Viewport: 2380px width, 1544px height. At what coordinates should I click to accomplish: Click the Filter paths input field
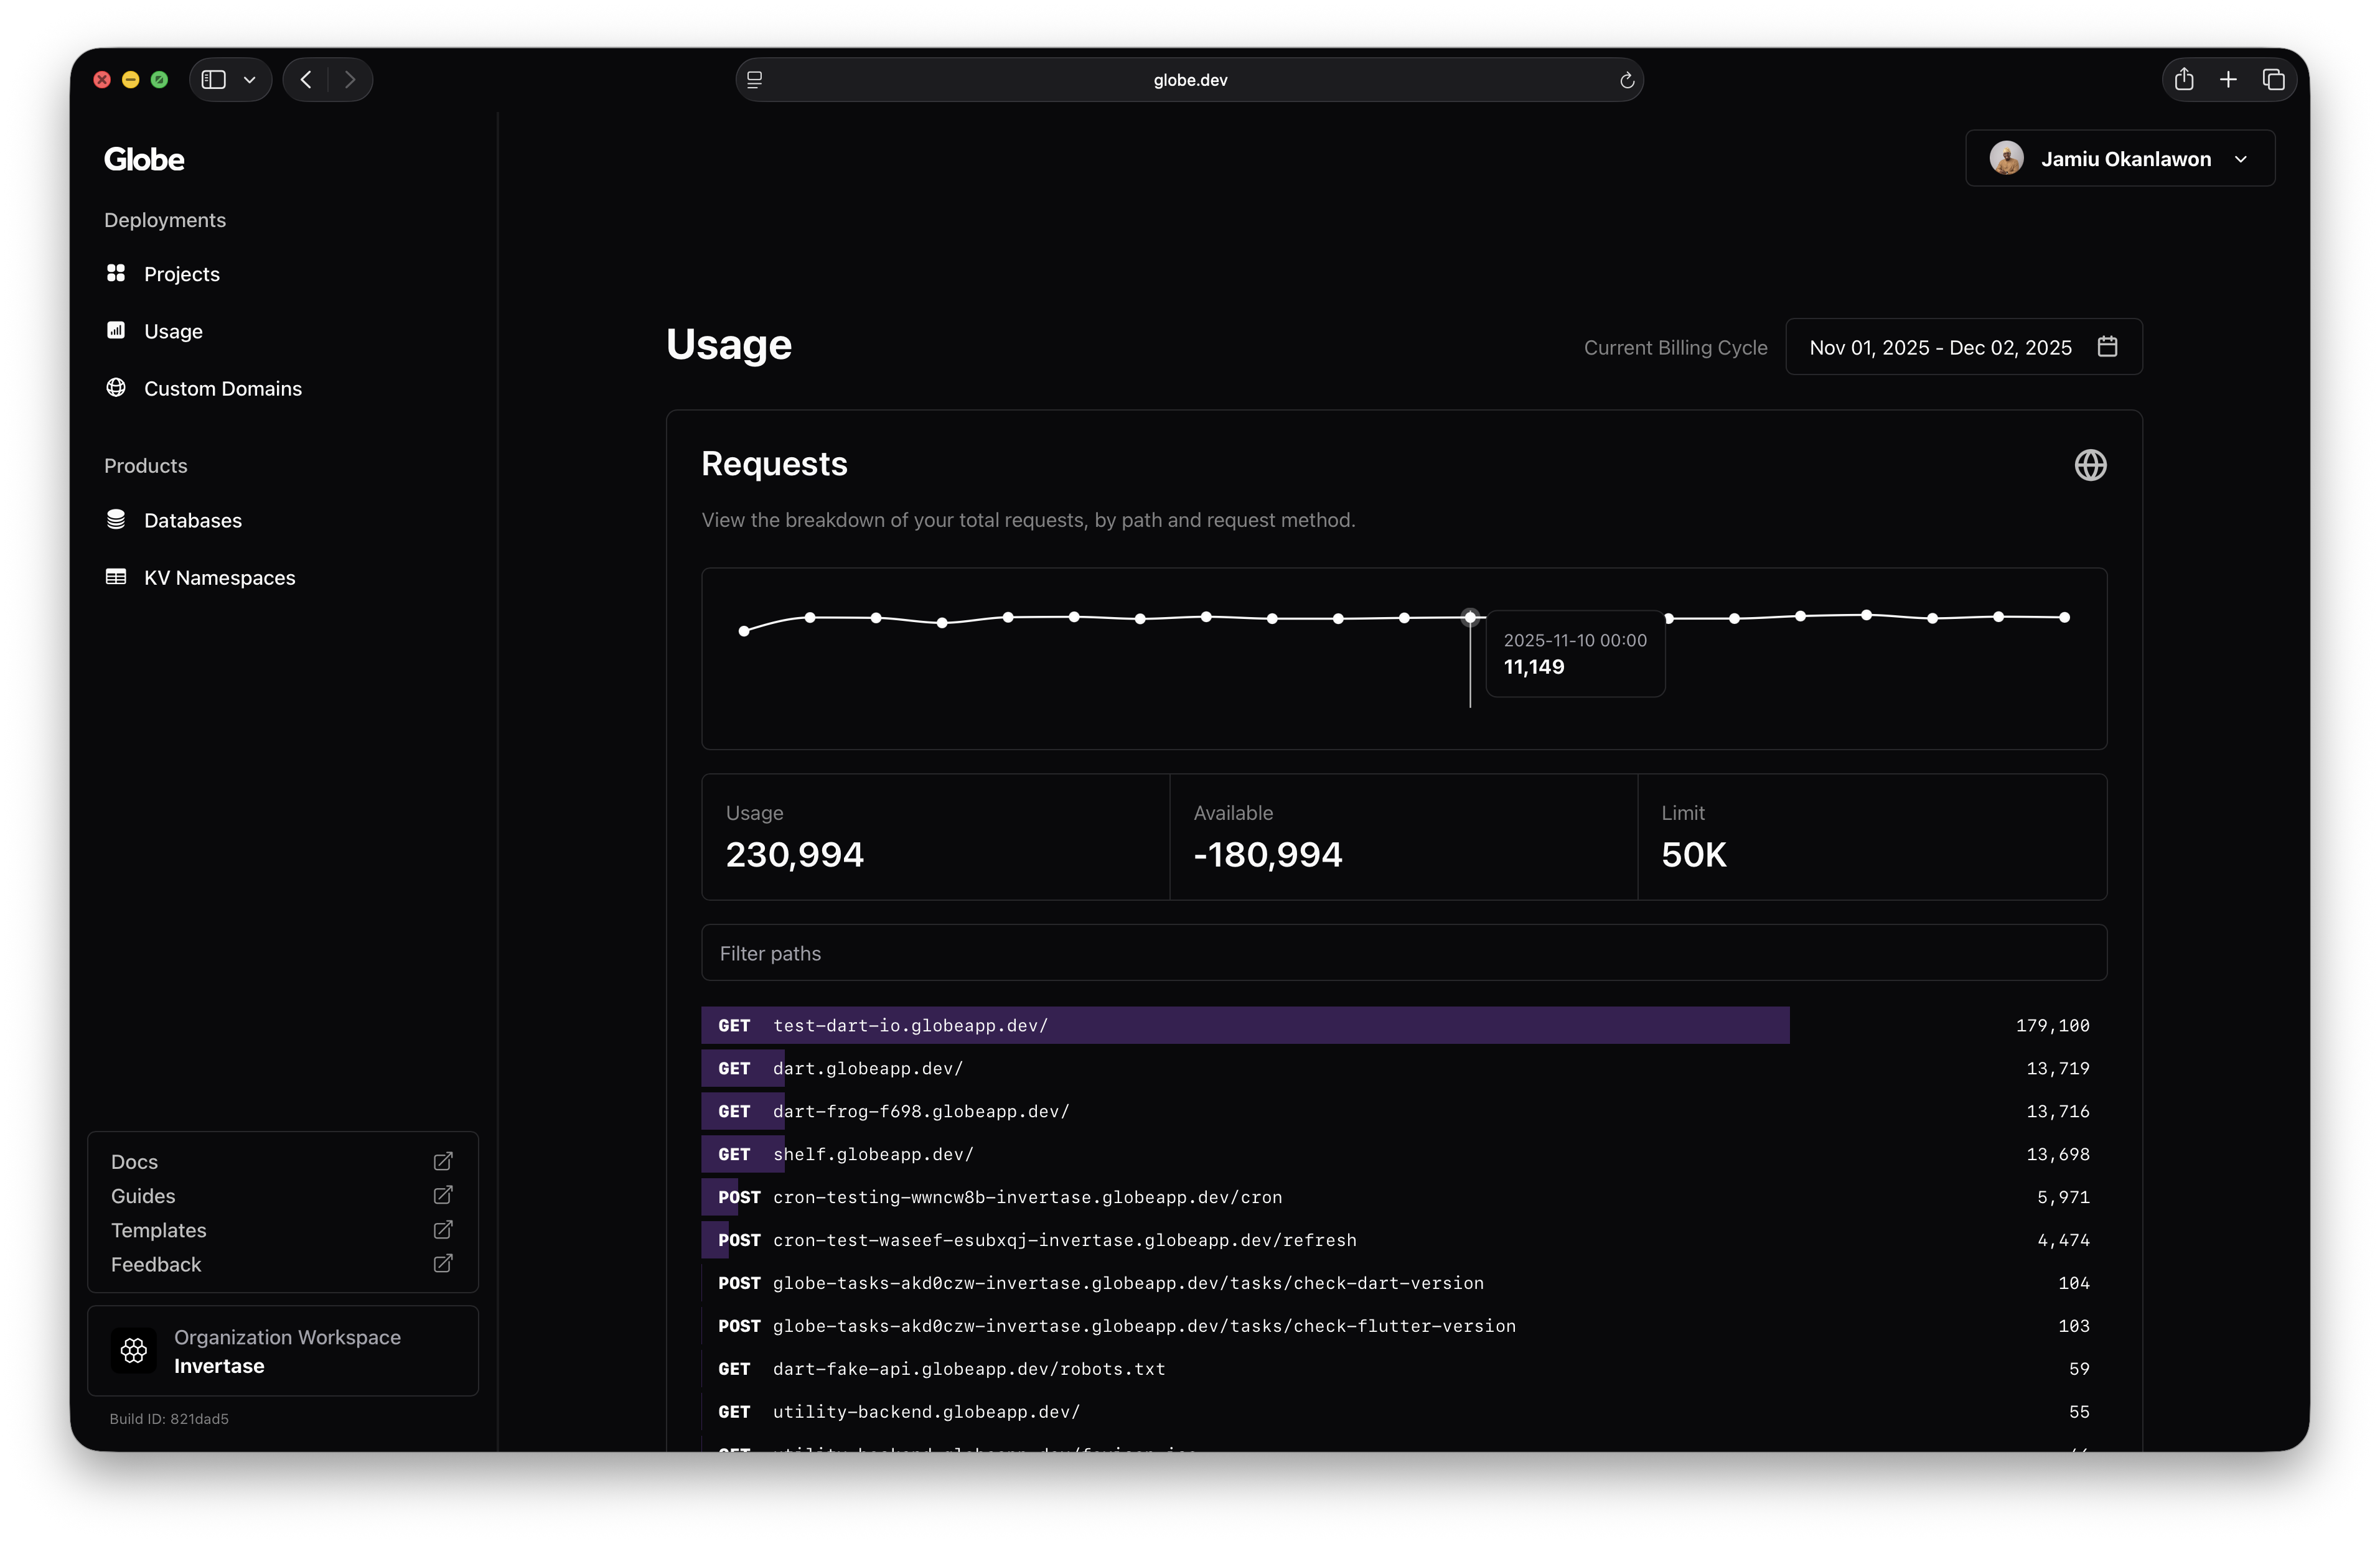click(1403, 954)
